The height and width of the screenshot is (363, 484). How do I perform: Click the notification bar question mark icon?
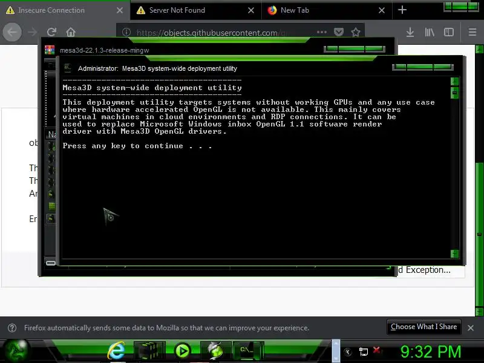tap(12, 328)
